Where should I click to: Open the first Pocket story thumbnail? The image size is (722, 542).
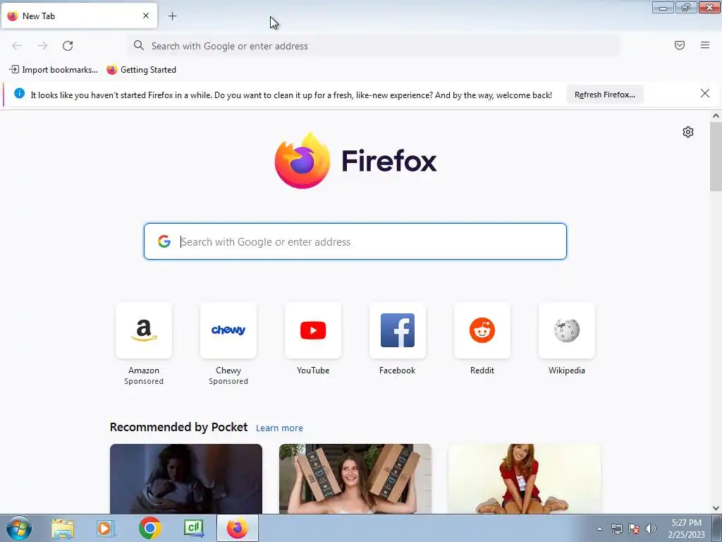pyautogui.click(x=186, y=479)
